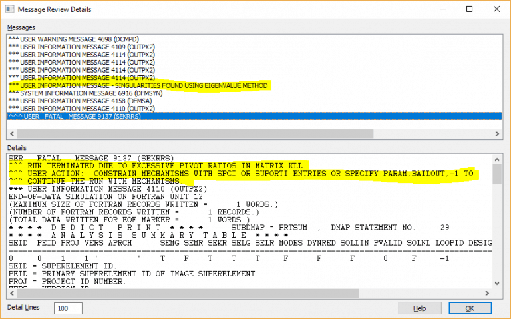Select USER INFORMATION MESSAGE 4158 (DFMSA)
Viewport: 511px width, 319px height.
click(80, 101)
